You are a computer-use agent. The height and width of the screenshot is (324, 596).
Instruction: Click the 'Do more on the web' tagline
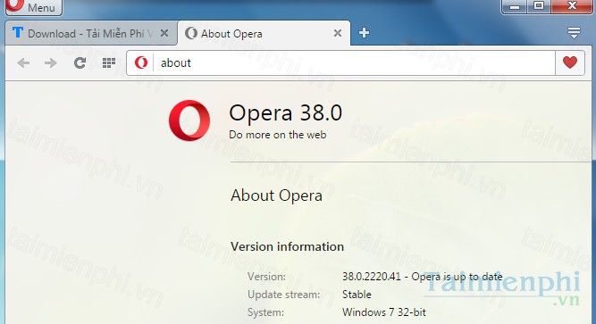coord(278,135)
